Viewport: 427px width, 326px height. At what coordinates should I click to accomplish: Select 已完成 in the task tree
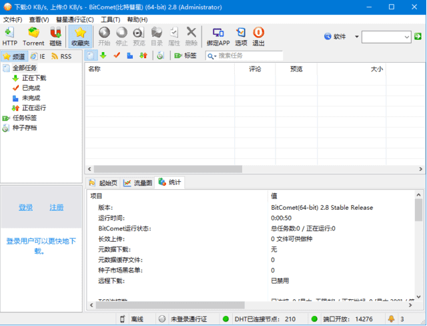click(31, 88)
